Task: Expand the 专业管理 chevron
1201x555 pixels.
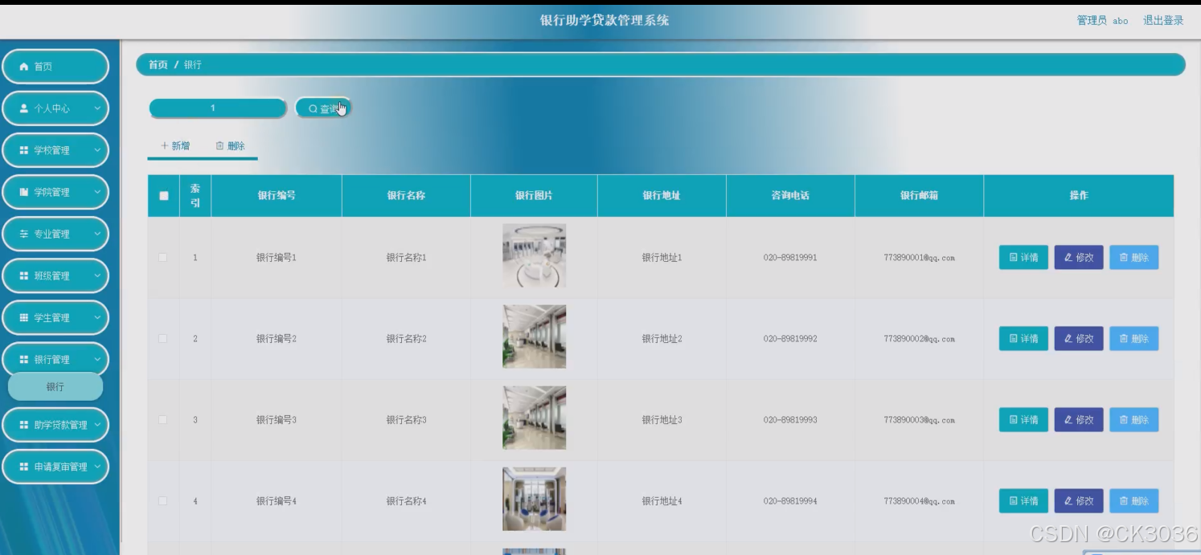Action: [97, 234]
